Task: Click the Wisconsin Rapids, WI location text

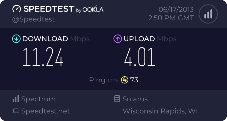Action: [160, 111]
